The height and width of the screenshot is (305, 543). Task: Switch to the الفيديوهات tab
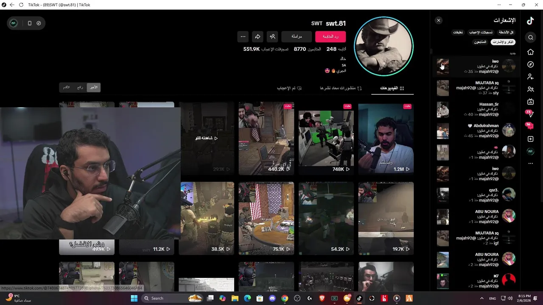(392, 88)
